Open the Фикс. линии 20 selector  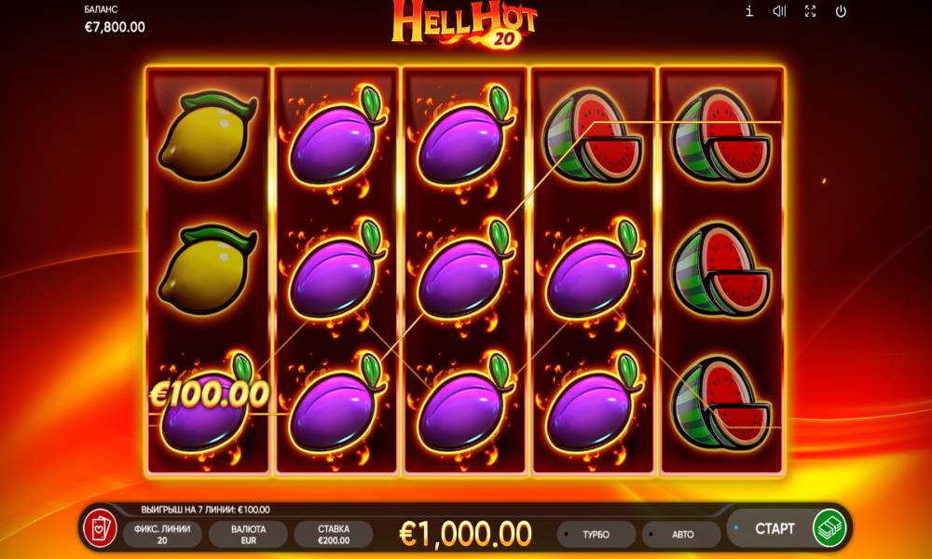pos(162,534)
